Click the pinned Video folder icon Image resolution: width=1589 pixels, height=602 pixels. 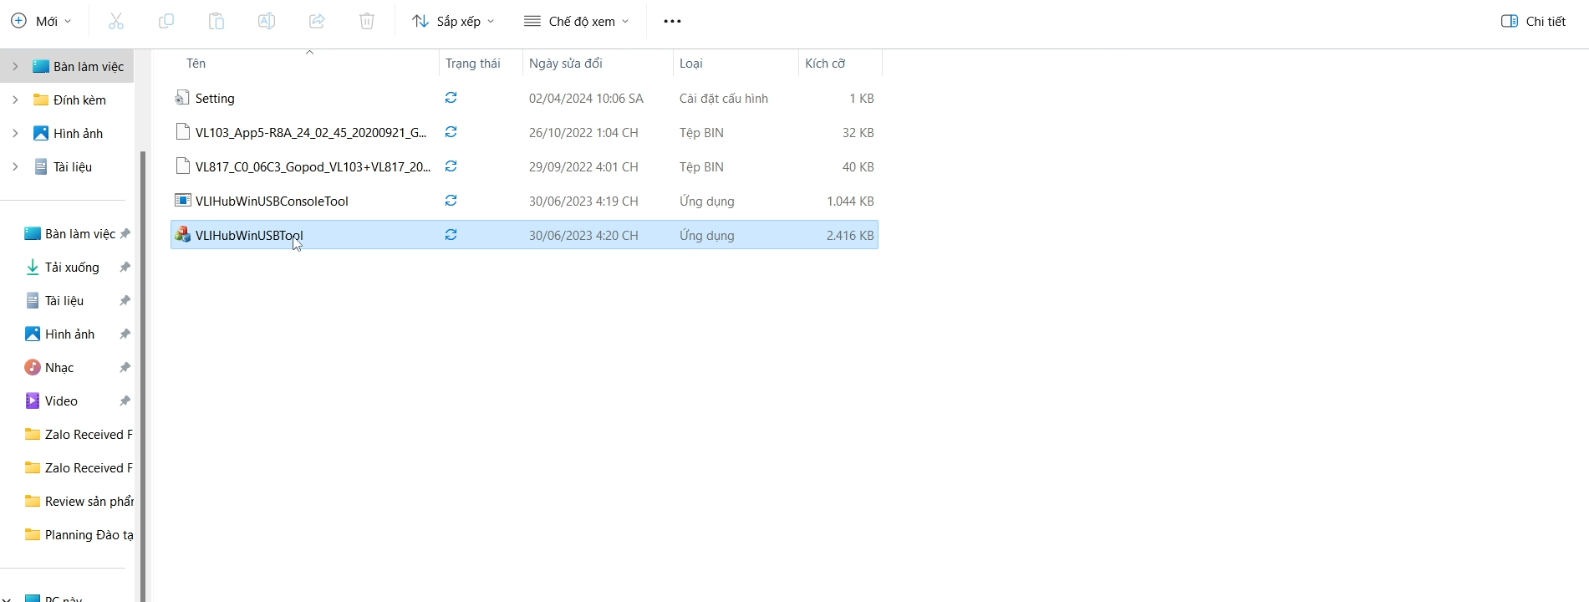33,400
